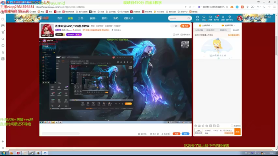Switch to the 贵宾 tab
Image resolution: width=278 pixels, height=156 pixels.
click(223, 30)
